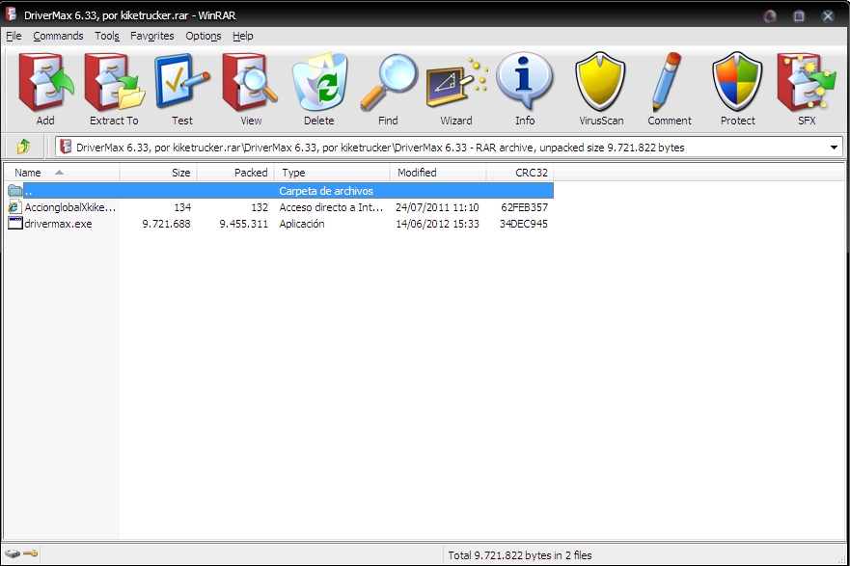The height and width of the screenshot is (566, 850).
Task: Click the drivermax.exe application icon
Action: click(x=15, y=224)
